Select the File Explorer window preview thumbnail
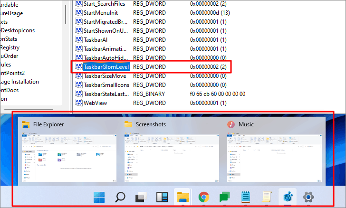This screenshot has width=346, height=208. (x=69, y=158)
